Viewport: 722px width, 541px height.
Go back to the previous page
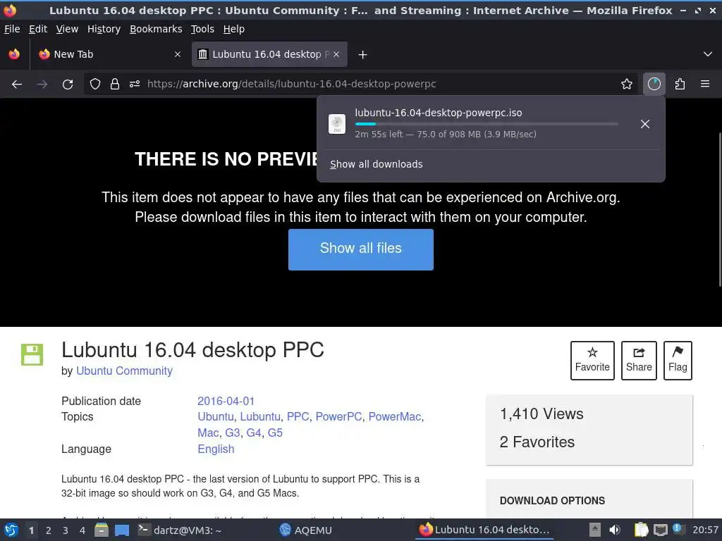(x=17, y=85)
